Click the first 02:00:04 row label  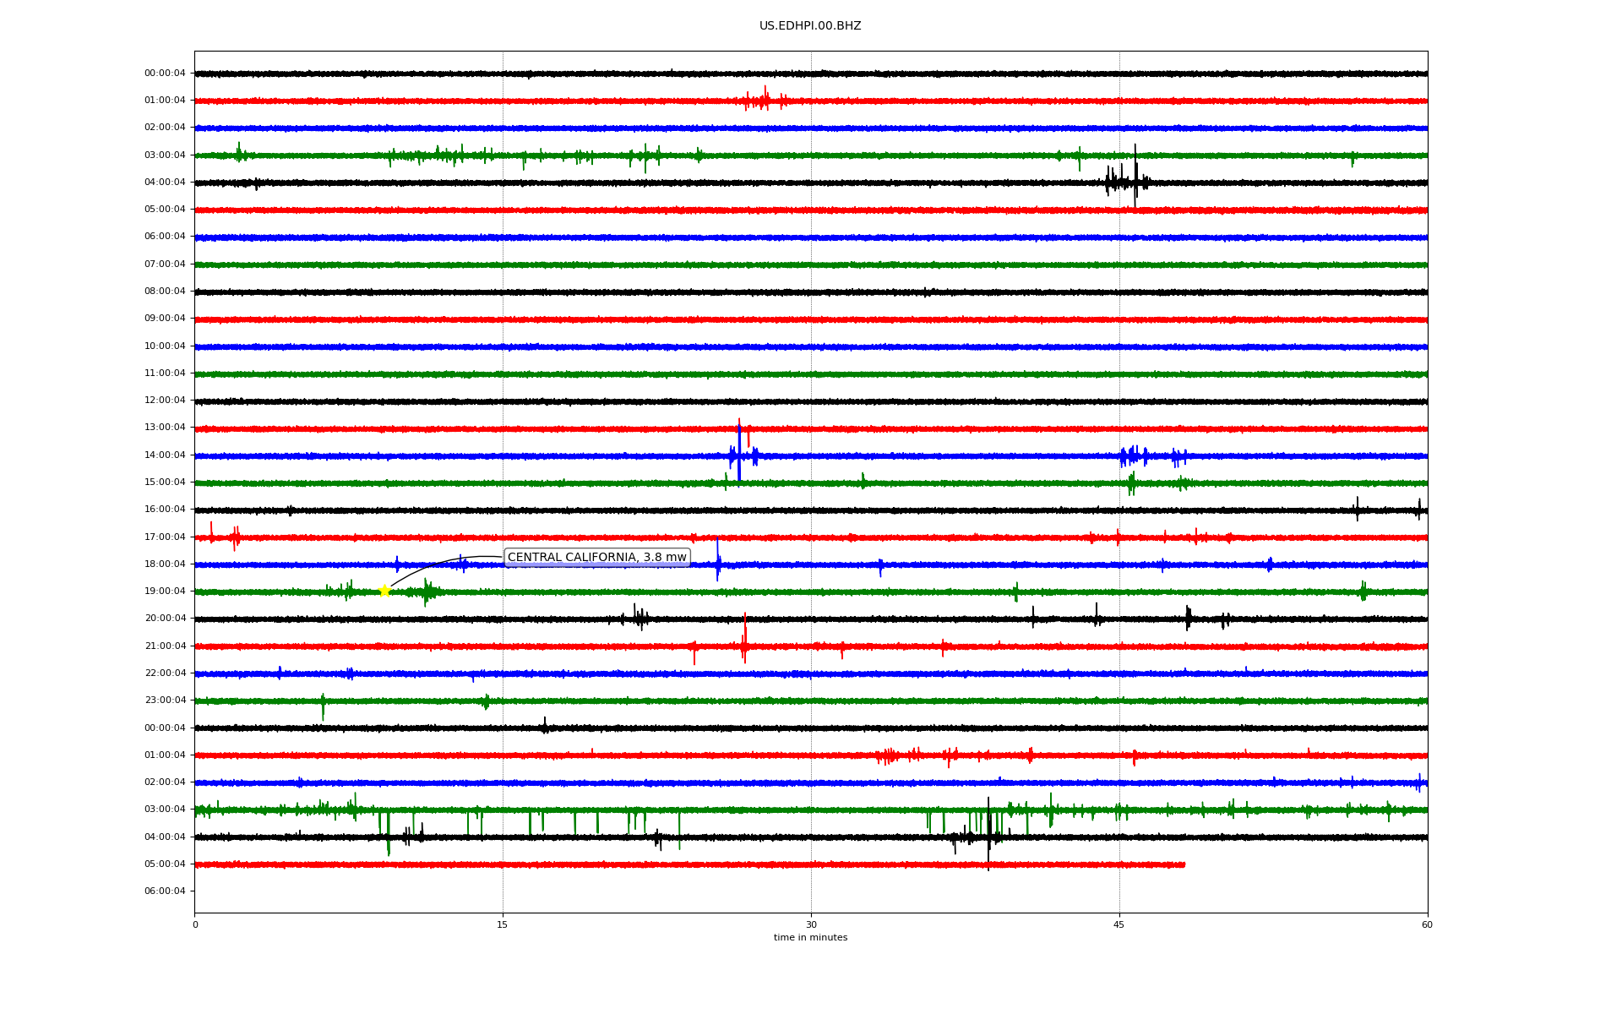coord(165,128)
